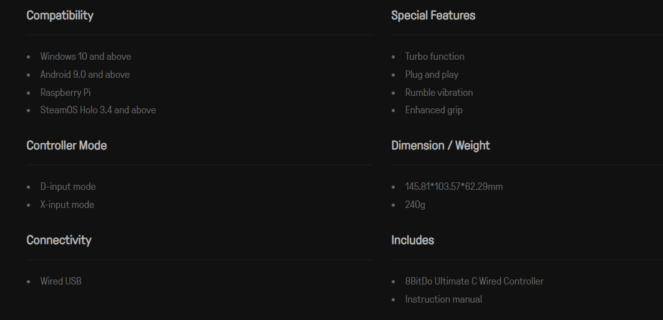Select SteamOS Holo 3.4 and above entry
The image size is (663, 320).
[x=98, y=110]
